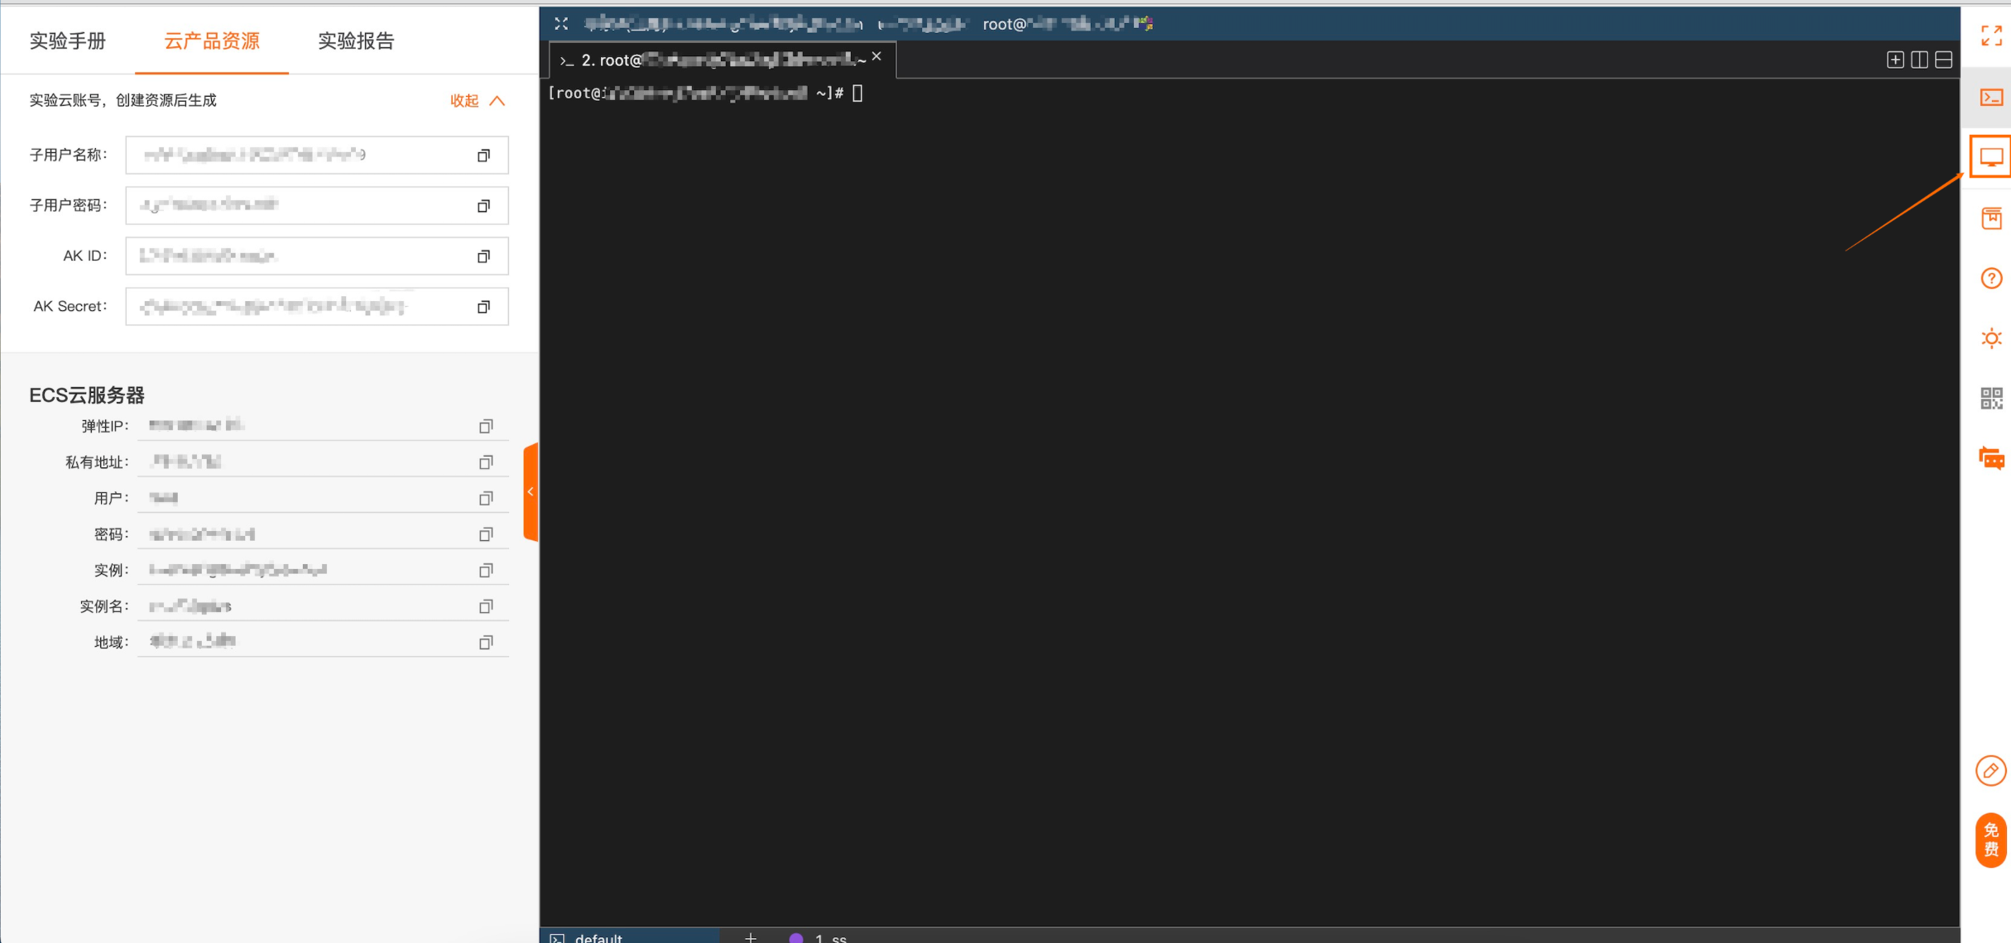
Task: Click the circular pencil edit icon
Action: tap(1990, 771)
